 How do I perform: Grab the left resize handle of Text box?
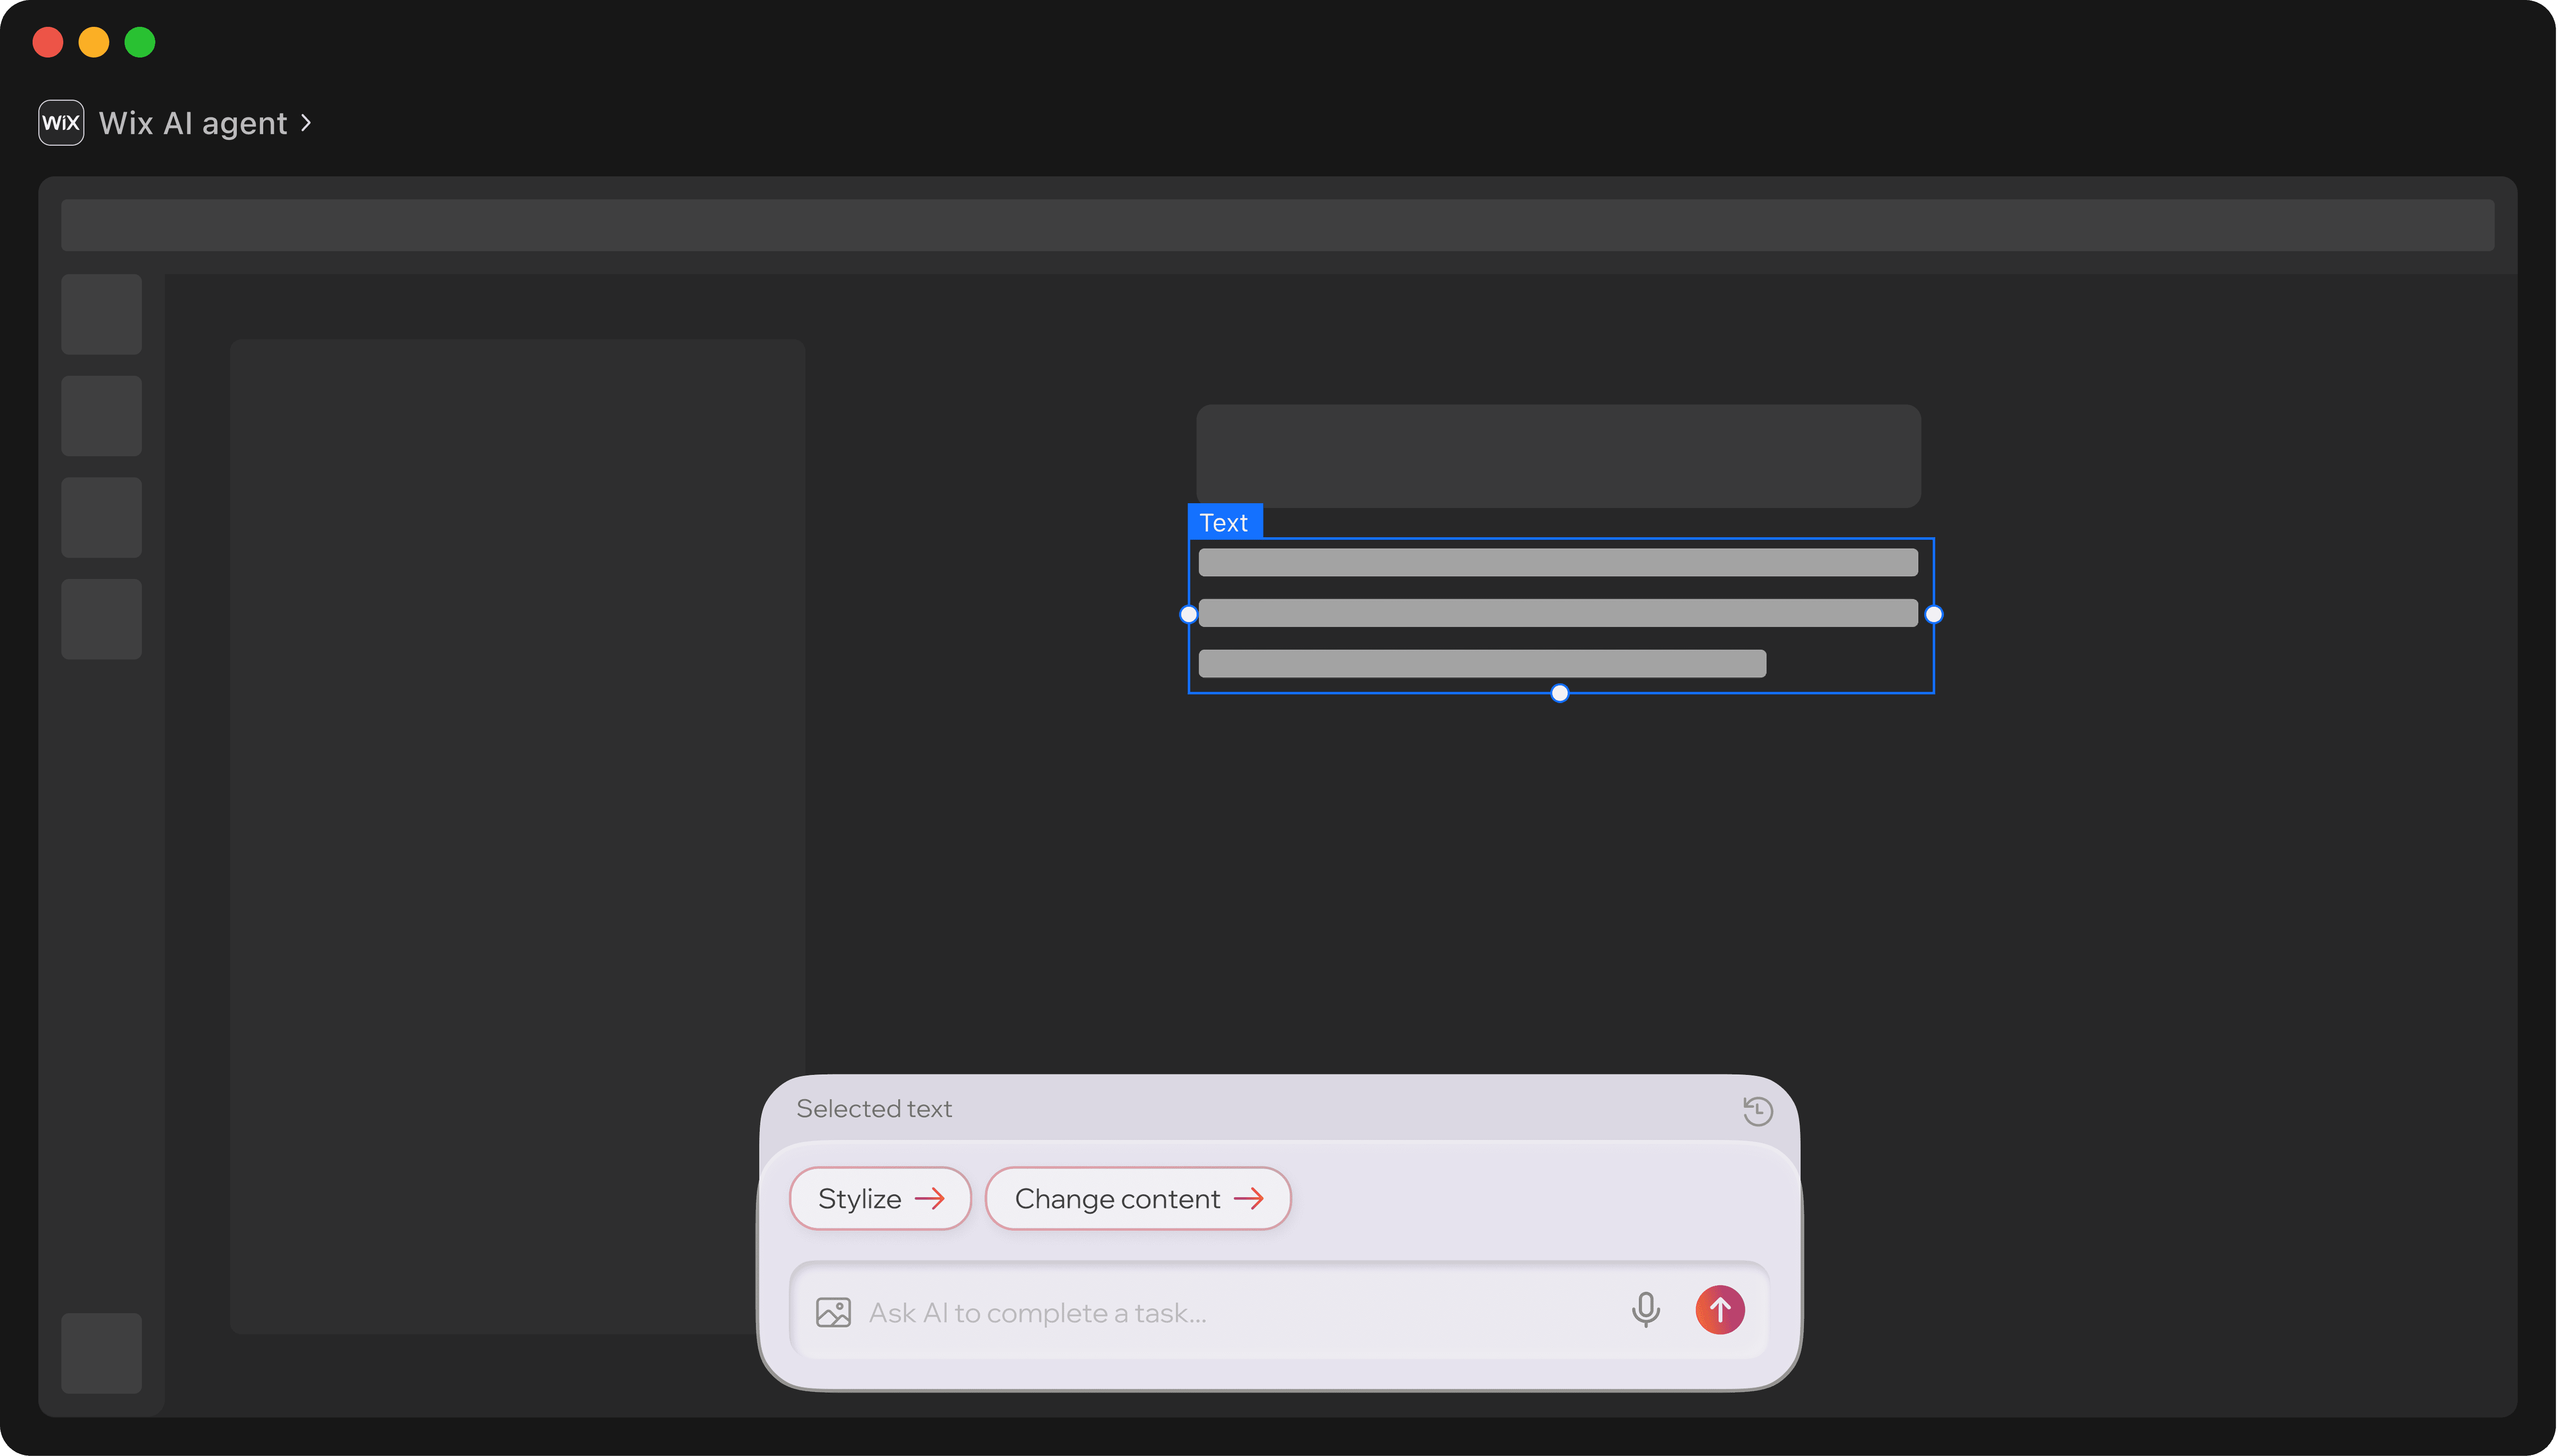(x=1188, y=615)
